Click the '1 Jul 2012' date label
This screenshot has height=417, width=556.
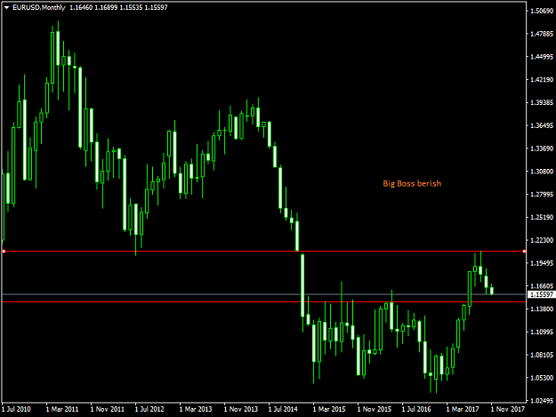(149, 409)
